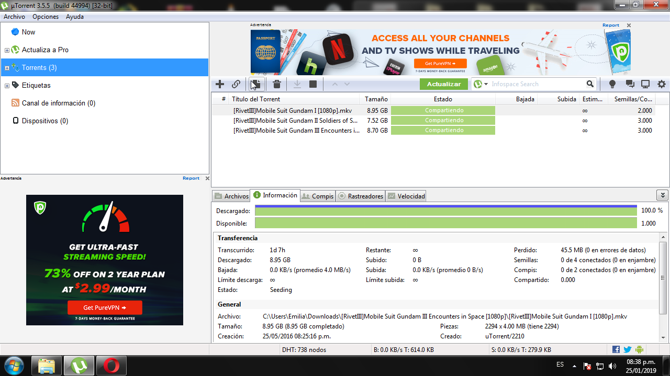Click in the Infospace Search field
Image resolution: width=670 pixels, height=376 pixels.
click(537, 84)
